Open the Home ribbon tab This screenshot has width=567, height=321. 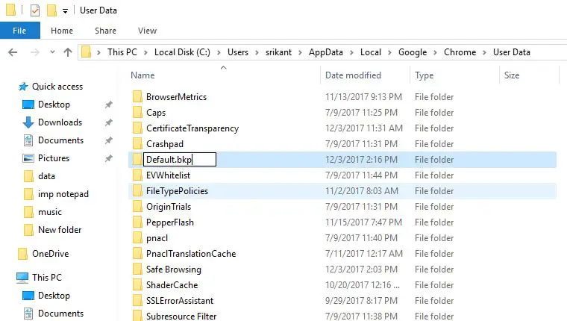point(62,31)
